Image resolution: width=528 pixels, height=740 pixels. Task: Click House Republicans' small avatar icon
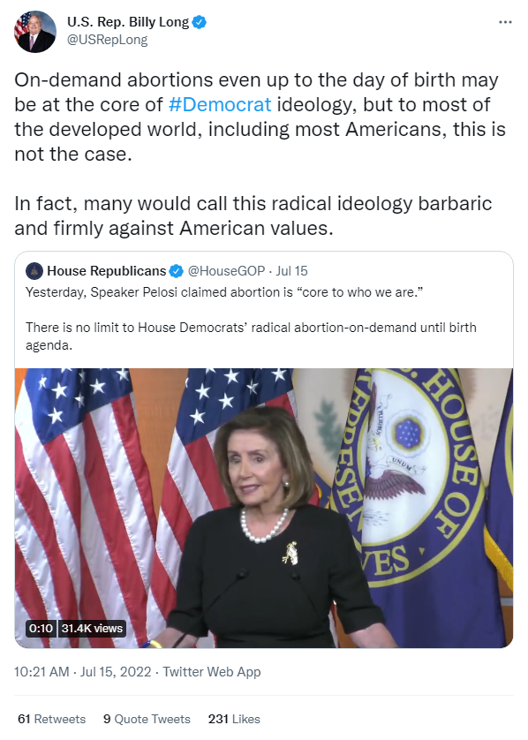coord(34,271)
